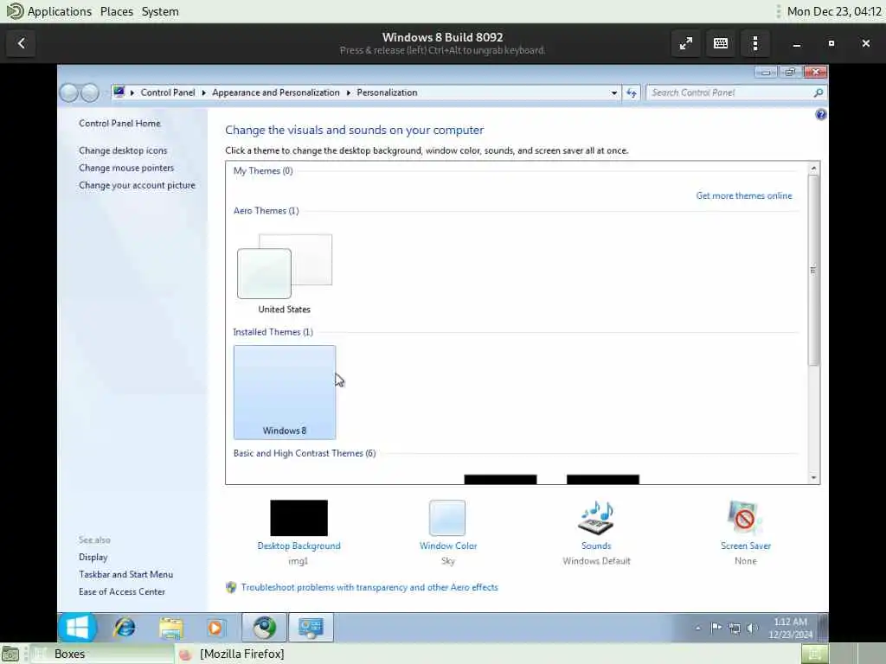Click the Boxes back arrow button
Screen dimensions: 886x664
pos(21,43)
